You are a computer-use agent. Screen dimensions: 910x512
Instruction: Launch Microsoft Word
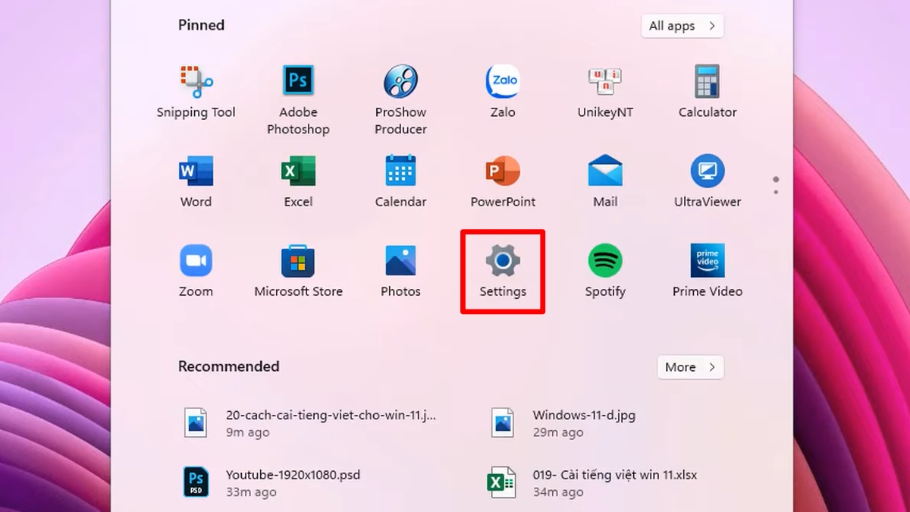pos(196,181)
